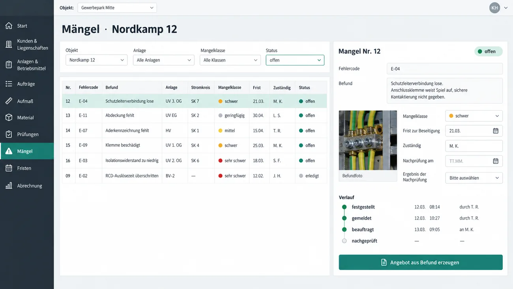Open calendar picker for Frist zur Beseitigung
The width and height of the screenshot is (513, 289).
coord(496,131)
